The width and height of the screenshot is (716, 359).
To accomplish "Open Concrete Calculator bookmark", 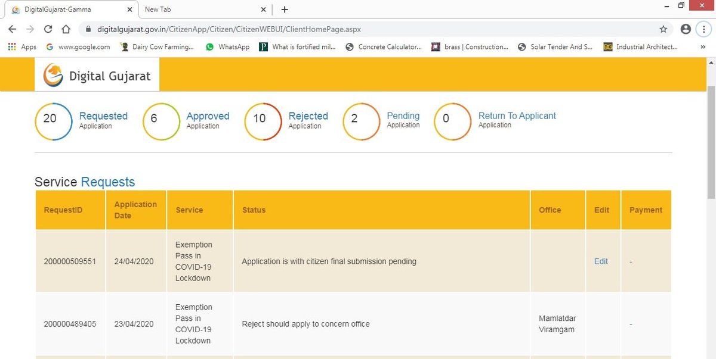I will 384,46.
